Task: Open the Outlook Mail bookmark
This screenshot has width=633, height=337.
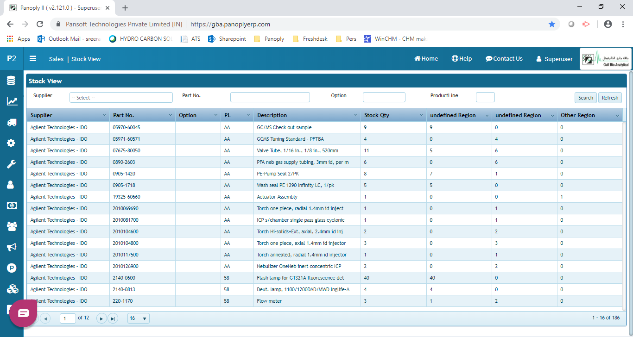Action: click(x=69, y=39)
